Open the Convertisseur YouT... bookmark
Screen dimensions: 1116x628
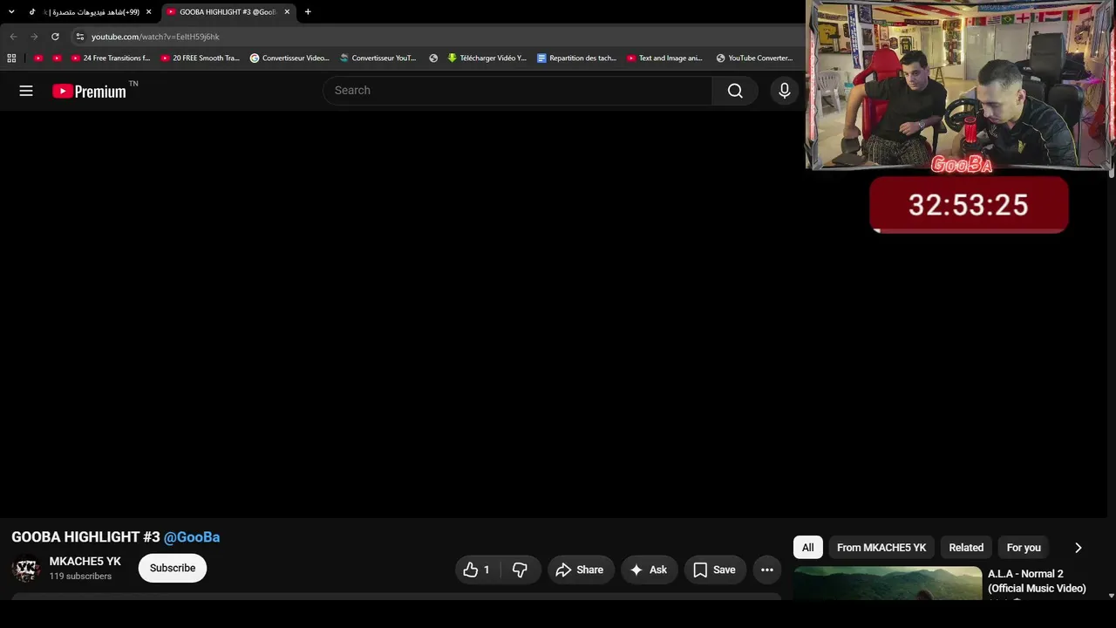point(378,58)
